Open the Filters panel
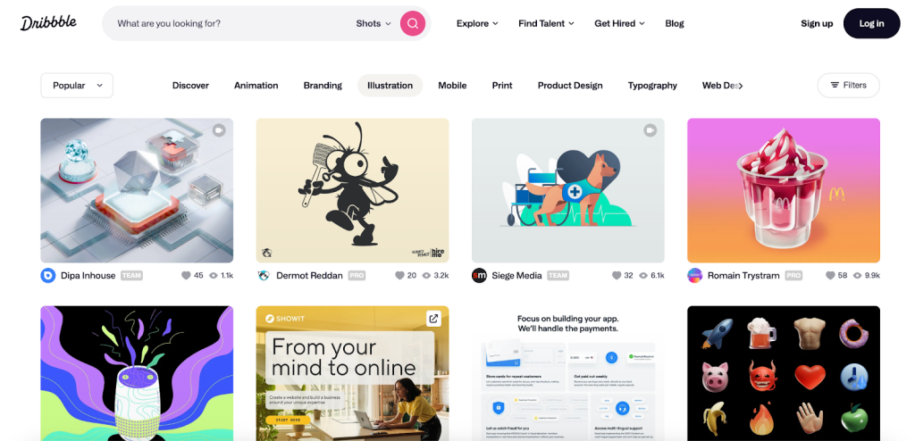The width and height of the screenshot is (915, 441). (849, 85)
